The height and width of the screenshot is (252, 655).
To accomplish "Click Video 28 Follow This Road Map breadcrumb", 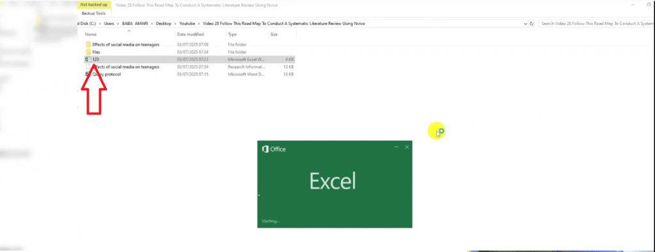I will [x=283, y=24].
